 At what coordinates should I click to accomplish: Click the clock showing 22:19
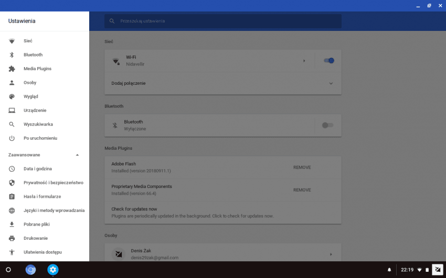407,270
